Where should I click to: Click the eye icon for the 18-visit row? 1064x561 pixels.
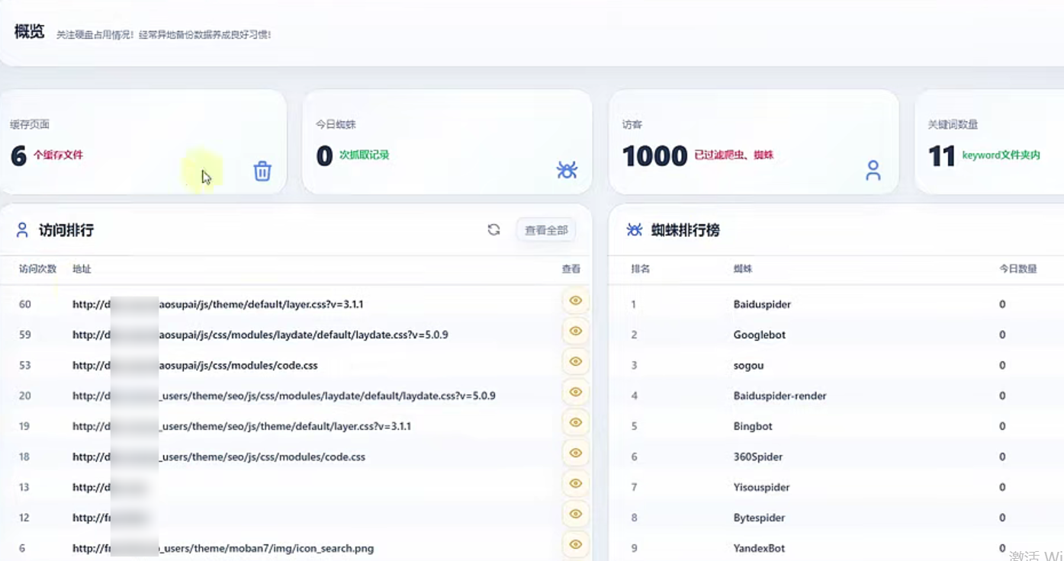(576, 454)
